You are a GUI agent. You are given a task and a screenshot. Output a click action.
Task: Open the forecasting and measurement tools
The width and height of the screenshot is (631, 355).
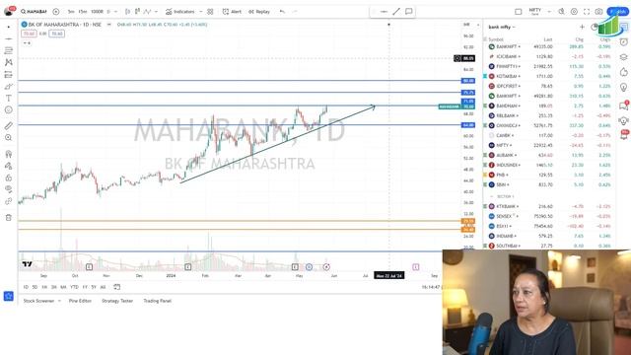9,75
